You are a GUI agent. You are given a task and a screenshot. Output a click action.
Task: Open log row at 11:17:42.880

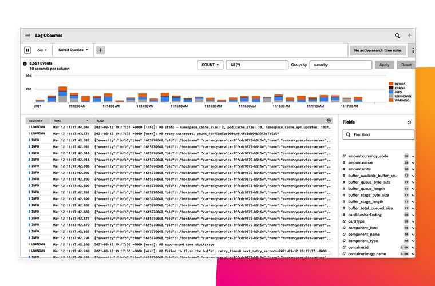pyautogui.click(x=179, y=212)
